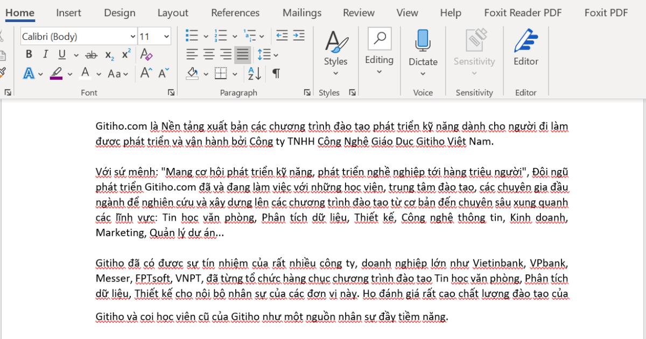646x339 pixels.
Task: Open the Editor pane
Action: tap(525, 48)
